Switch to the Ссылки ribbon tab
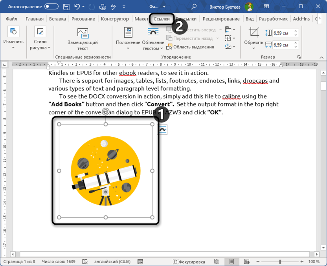This screenshot has height=266, width=327. pos(161,18)
